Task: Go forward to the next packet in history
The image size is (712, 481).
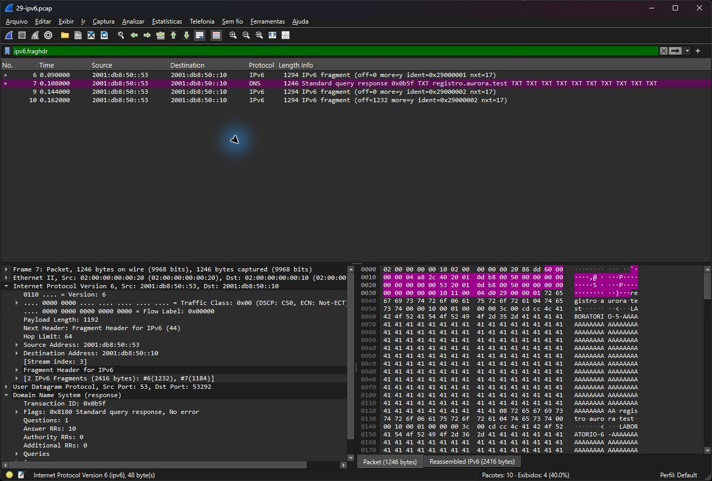Action: [x=147, y=35]
